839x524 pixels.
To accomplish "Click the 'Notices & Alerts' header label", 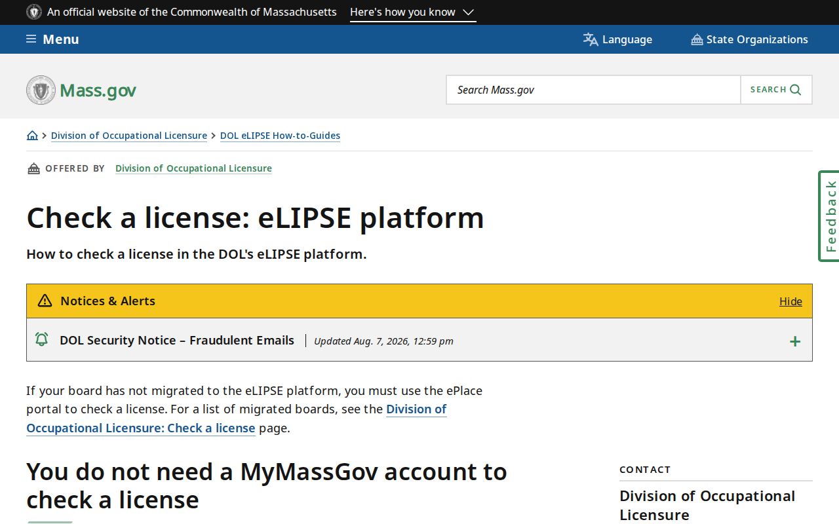I will click(x=107, y=301).
